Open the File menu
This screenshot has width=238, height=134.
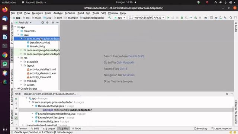pyautogui.click(x=13, y=13)
